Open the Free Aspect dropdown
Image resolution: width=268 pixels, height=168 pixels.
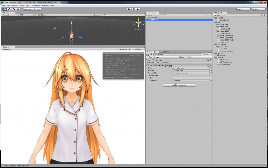point(13,49)
